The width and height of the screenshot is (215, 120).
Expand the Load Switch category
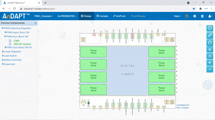3,56
